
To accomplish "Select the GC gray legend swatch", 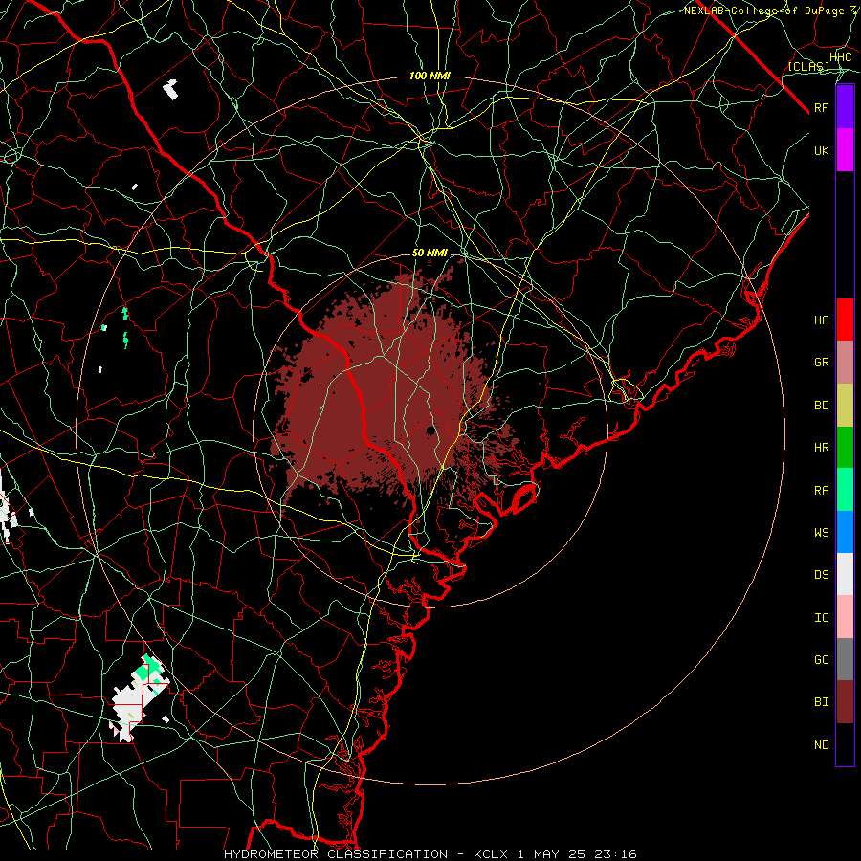I will [845, 659].
